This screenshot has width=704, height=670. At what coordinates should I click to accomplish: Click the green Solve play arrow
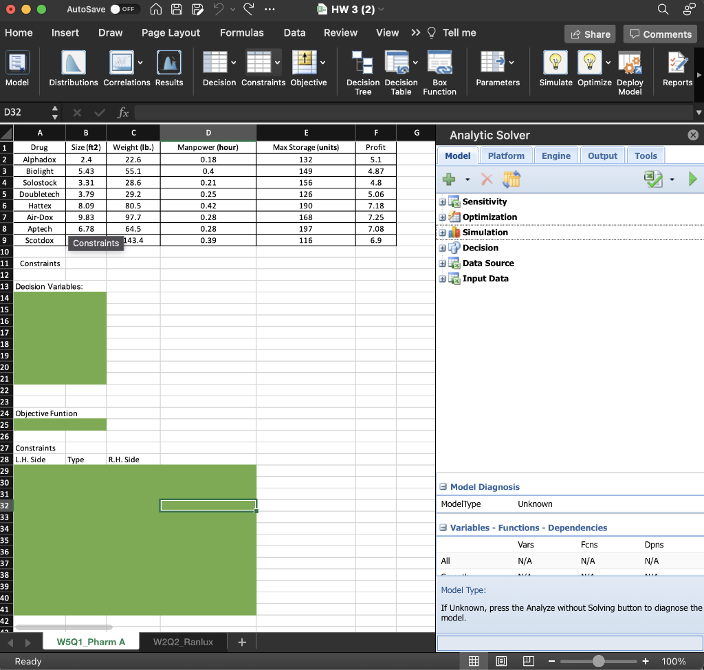(x=692, y=180)
